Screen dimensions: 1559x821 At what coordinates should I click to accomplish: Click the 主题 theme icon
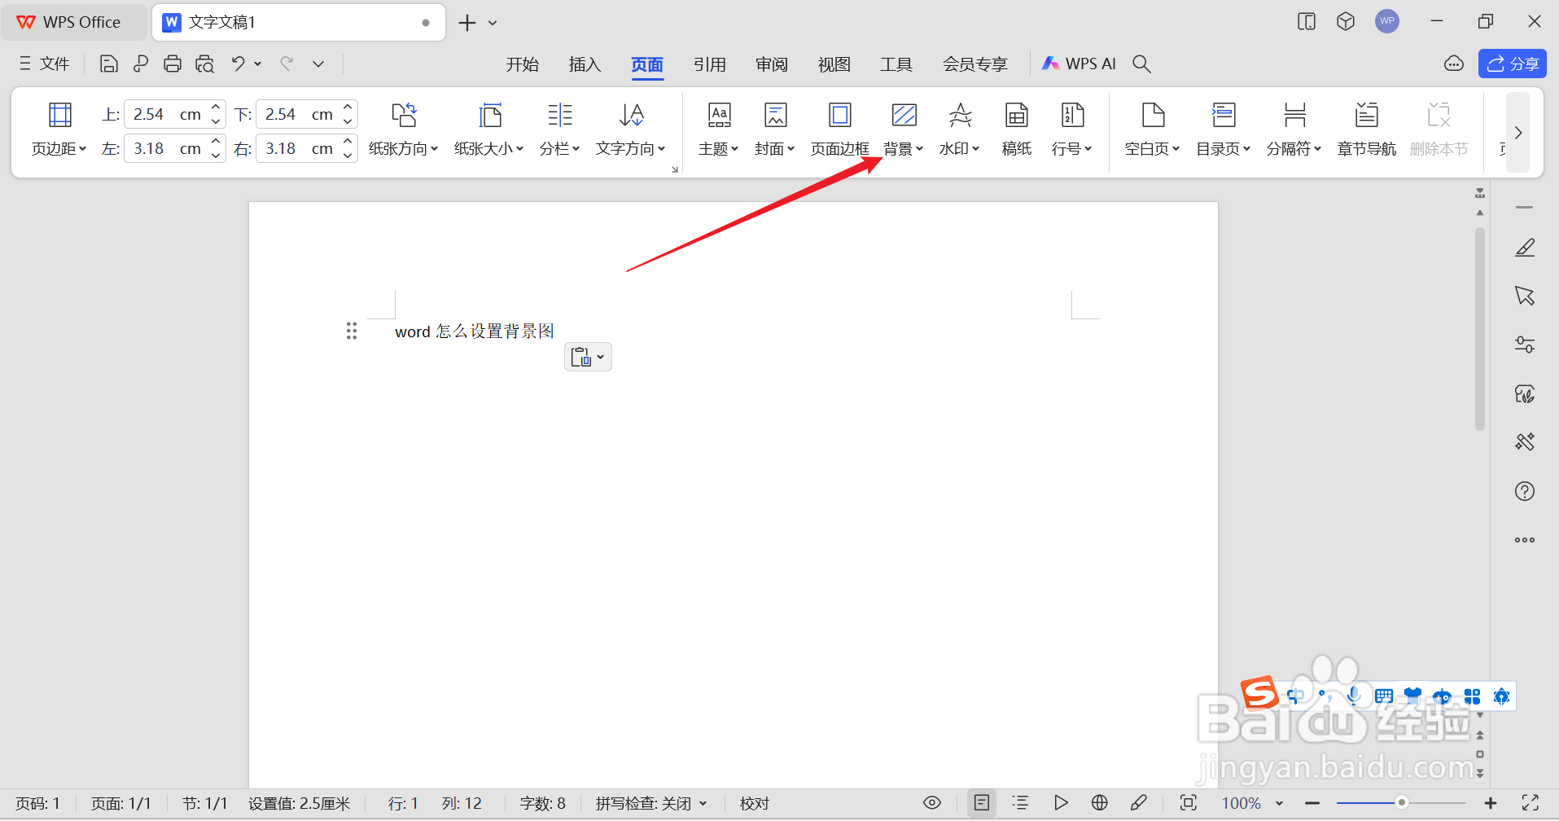click(x=719, y=115)
